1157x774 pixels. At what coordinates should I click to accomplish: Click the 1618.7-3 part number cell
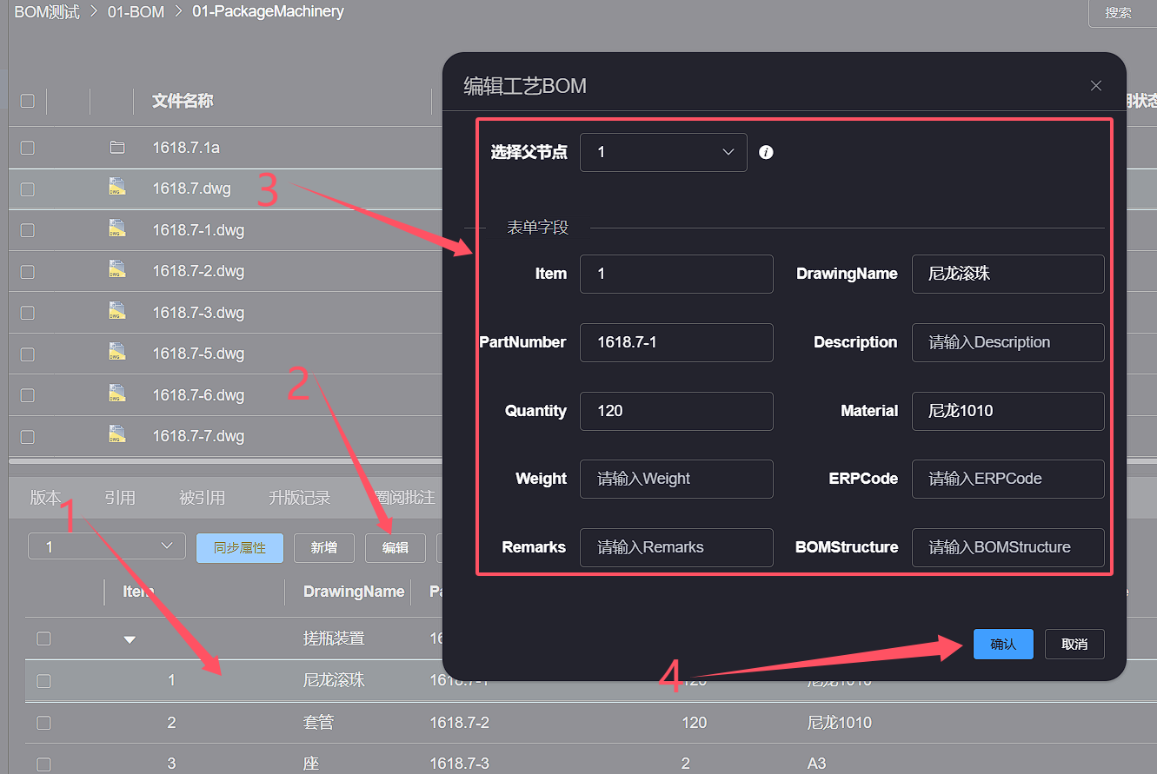click(x=459, y=764)
